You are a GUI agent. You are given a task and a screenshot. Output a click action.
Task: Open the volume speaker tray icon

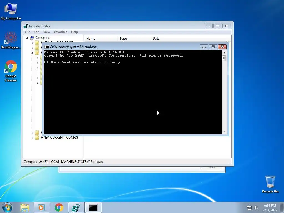pos(256,208)
